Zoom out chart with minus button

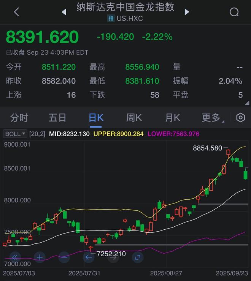click(x=64, y=257)
